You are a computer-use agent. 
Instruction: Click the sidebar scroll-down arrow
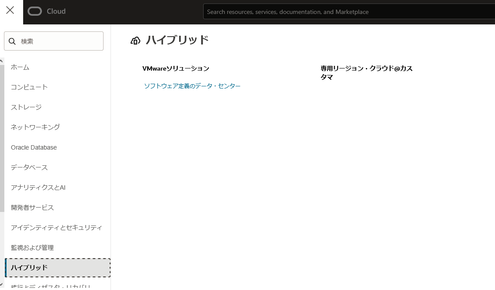click(2, 284)
